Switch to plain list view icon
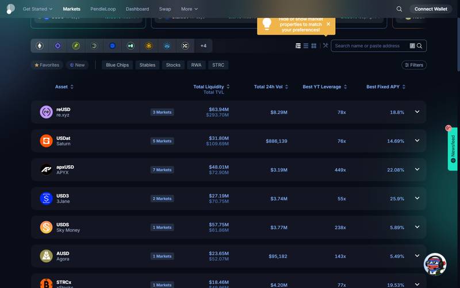The width and height of the screenshot is (460, 288). point(306,46)
